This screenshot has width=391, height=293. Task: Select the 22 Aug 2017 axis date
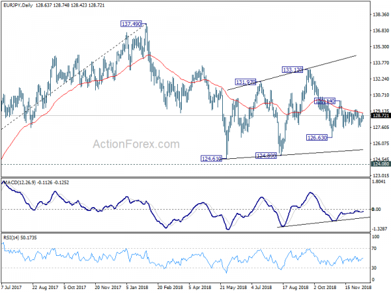point(45,287)
